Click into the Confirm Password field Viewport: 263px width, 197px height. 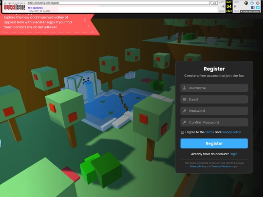click(214, 122)
